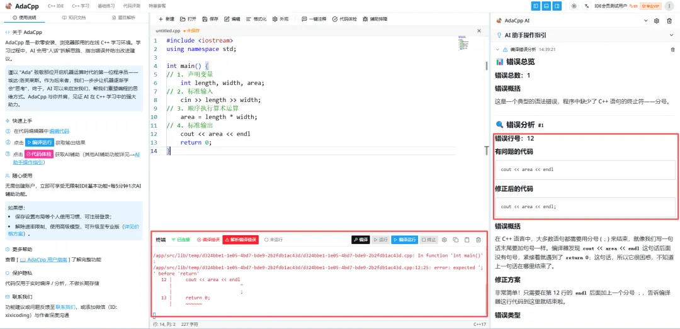Click the 一键注释 comment tool

[x=314, y=19]
